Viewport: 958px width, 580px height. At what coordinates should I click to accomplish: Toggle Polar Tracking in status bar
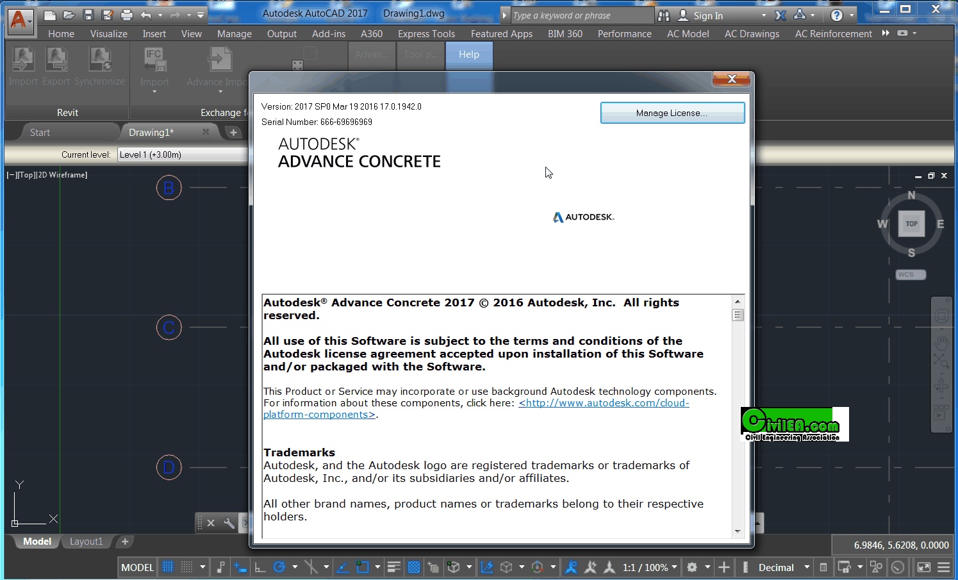coord(279,567)
